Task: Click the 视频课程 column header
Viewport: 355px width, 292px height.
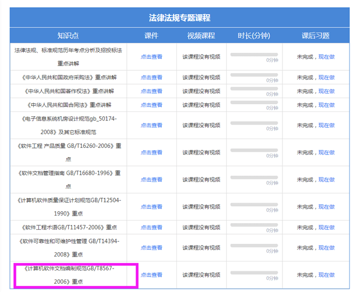Action: [x=201, y=36]
